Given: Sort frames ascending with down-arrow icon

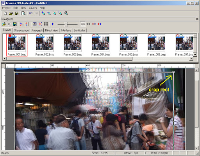Looking at the screenshot, I should tap(21, 24).
